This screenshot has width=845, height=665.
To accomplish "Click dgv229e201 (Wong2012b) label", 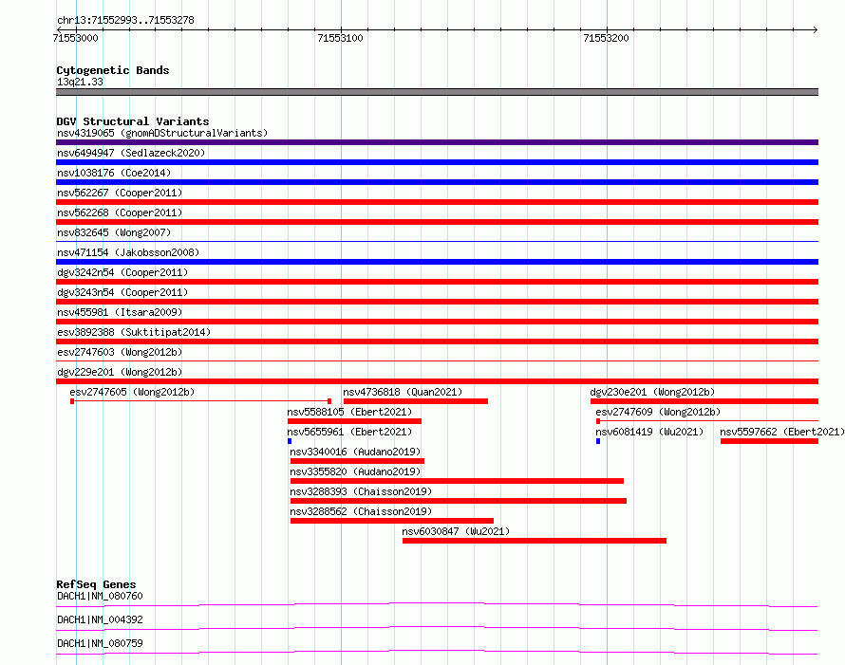I will [x=120, y=372].
